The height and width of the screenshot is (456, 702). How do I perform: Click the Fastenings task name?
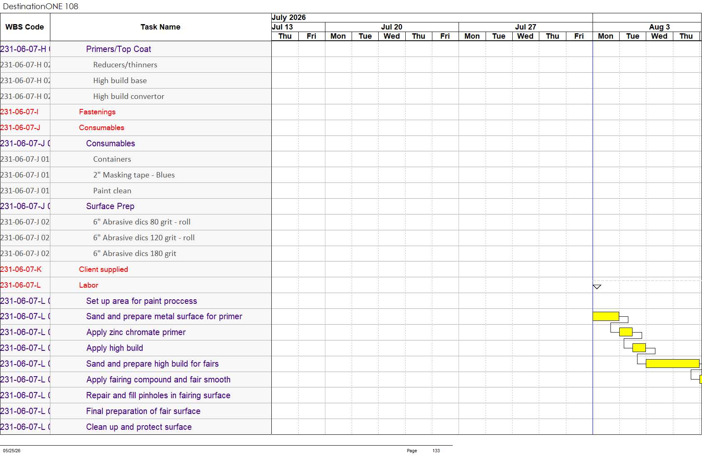[97, 112]
